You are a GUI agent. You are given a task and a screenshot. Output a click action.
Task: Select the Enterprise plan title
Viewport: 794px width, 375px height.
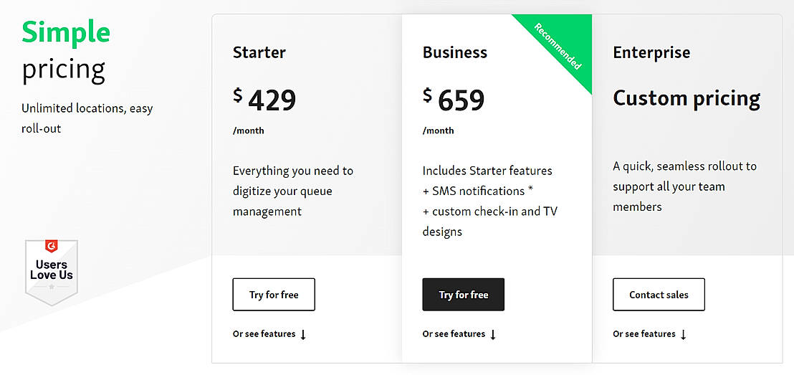coord(651,52)
